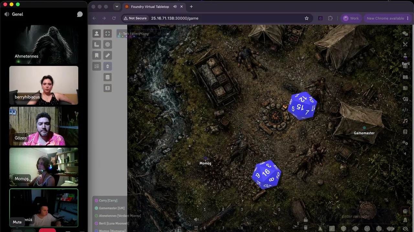
Task: Select berryhibiscus video thumbnail
Action: 44,85
